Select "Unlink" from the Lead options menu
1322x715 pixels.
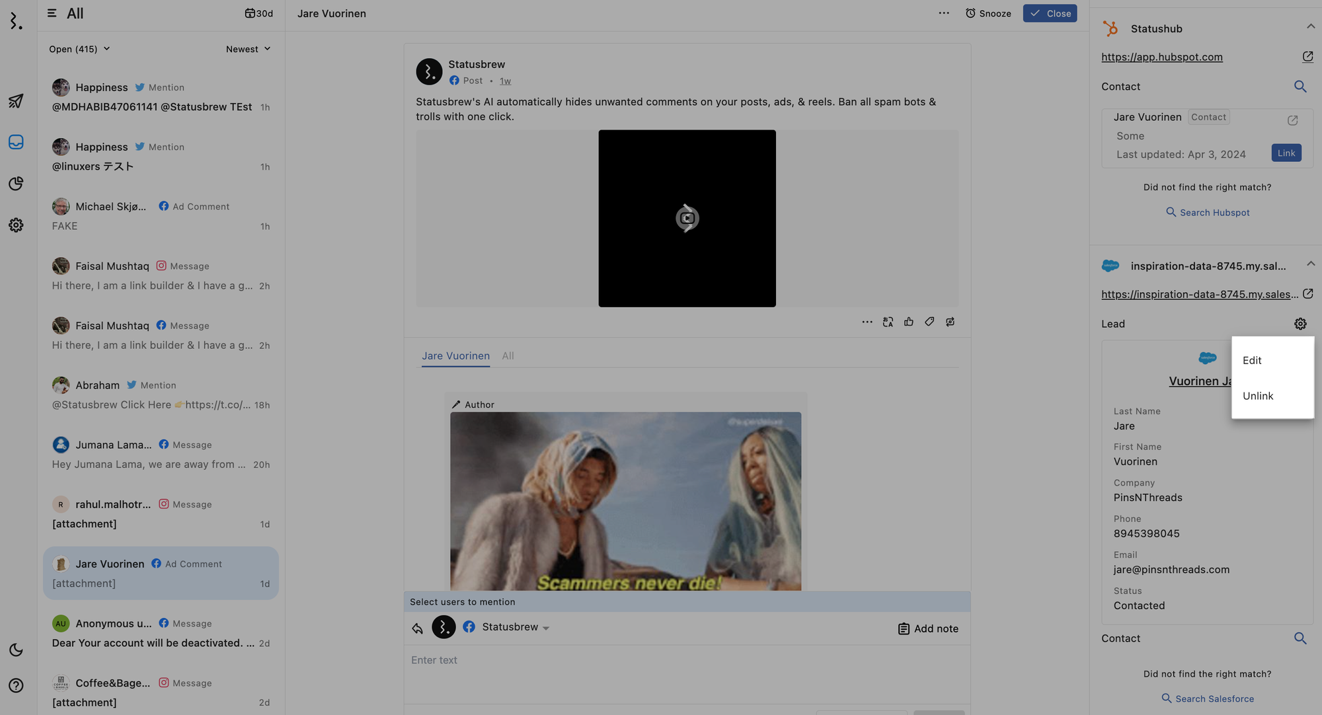(1258, 396)
